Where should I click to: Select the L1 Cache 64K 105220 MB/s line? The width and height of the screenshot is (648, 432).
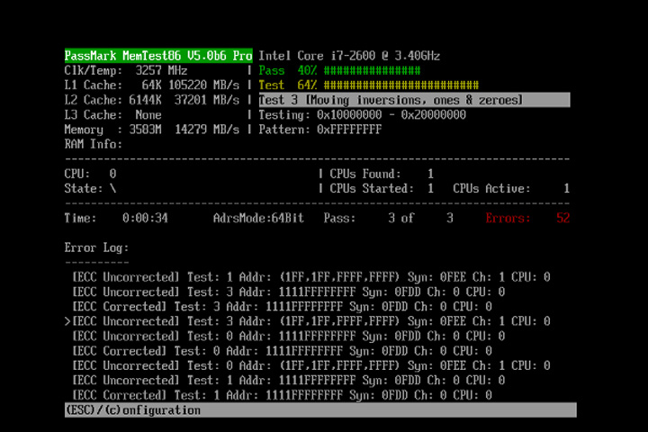coord(152,85)
